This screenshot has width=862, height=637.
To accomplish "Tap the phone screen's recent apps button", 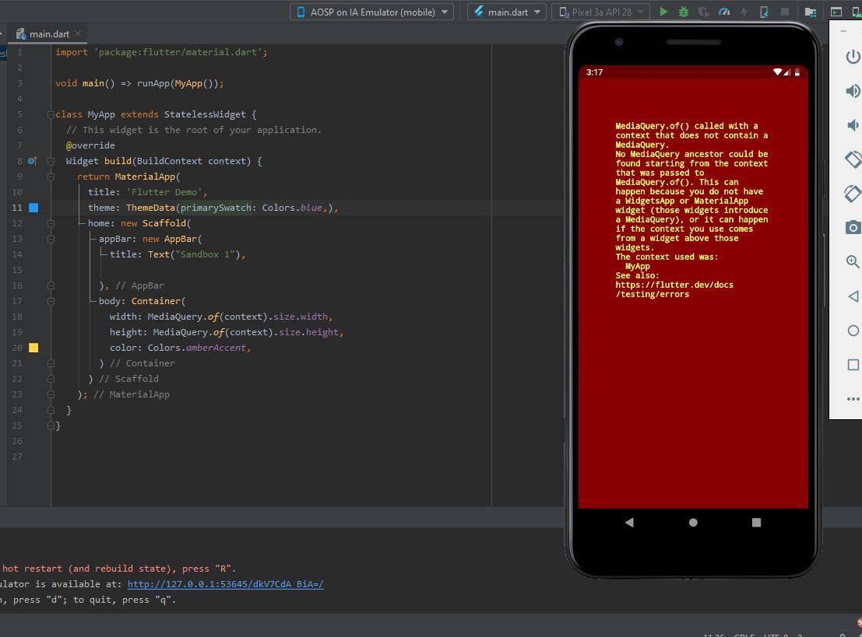I will tap(756, 522).
